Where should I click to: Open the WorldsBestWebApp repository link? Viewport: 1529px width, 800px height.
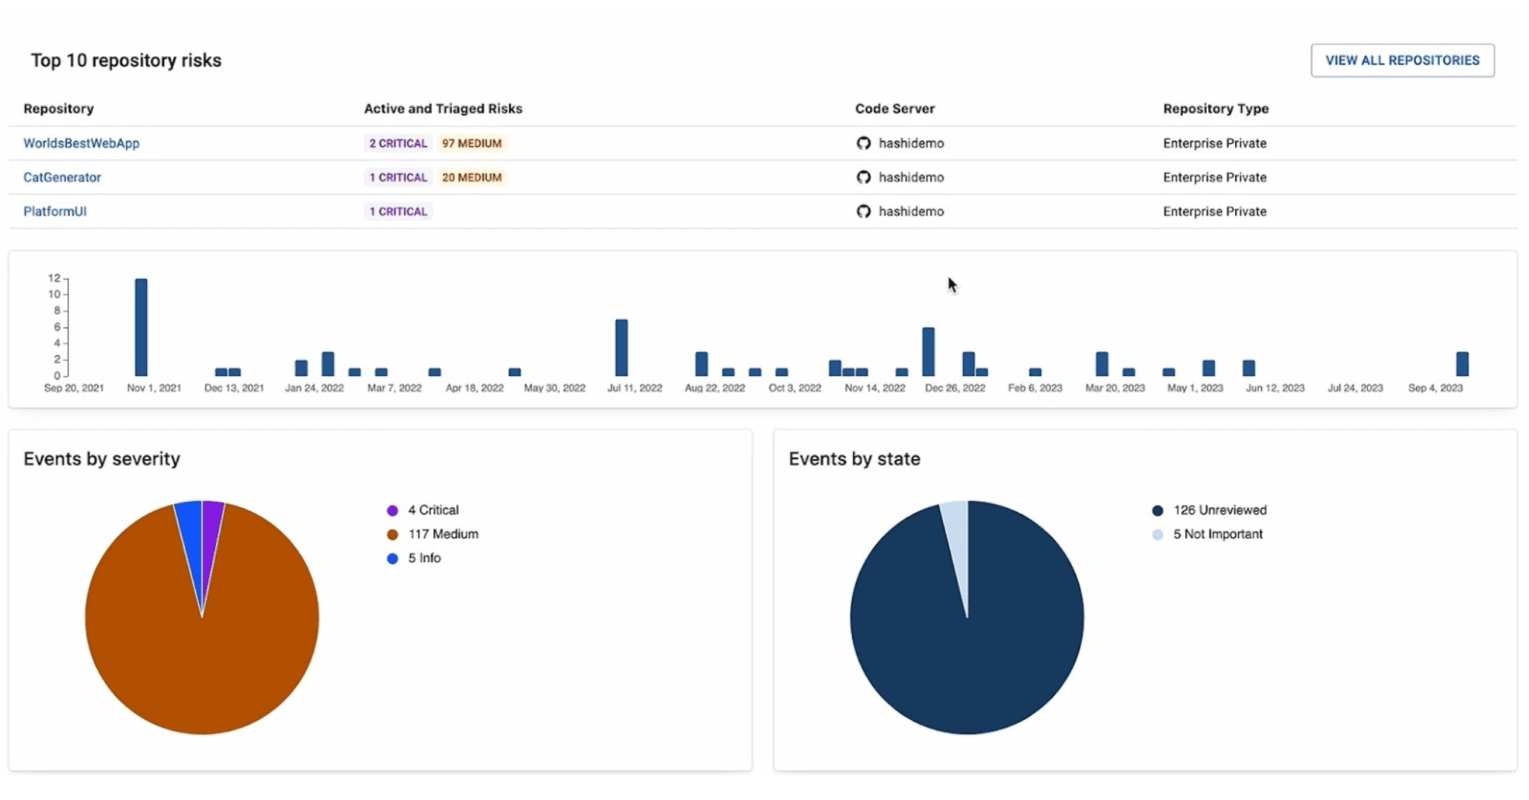coord(81,143)
